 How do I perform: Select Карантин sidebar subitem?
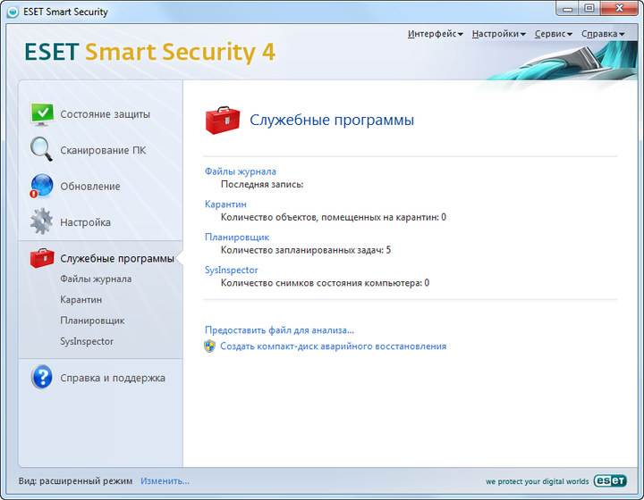[x=80, y=300]
